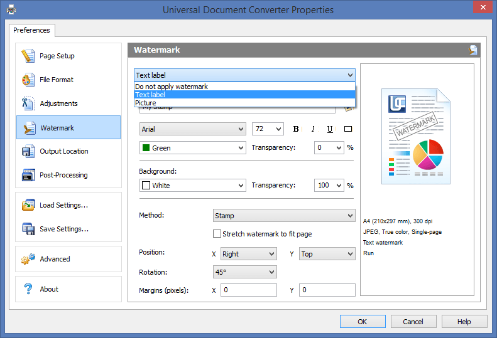Click the printer icon in title bar
This screenshot has height=338, width=497.
tap(11, 9)
